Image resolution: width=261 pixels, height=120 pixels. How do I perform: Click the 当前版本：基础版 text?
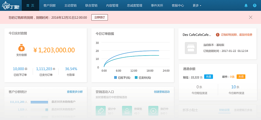[x=214, y=45]
